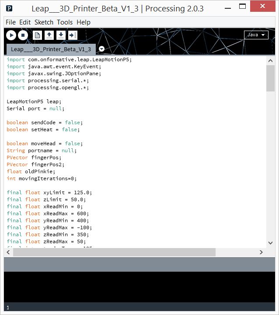Open an existing sketch
This screenshot has width=279, height=315.
click(x=49, y=35)
